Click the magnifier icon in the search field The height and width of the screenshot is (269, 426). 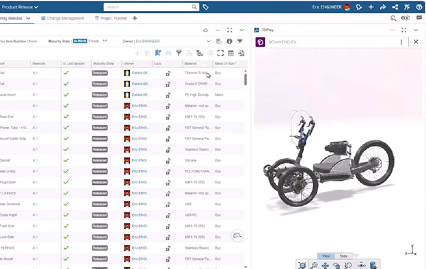[x=194, y=7]
